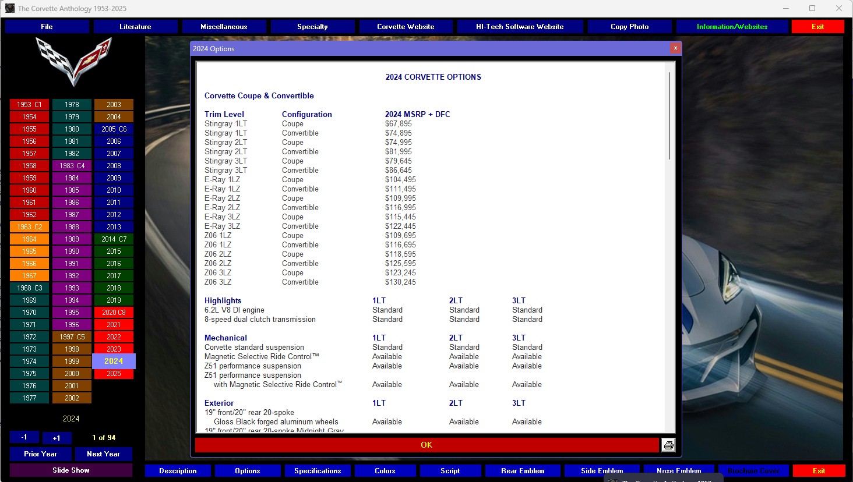853x482 pixels.
Task: Select model year 1972
Action: (29, 337)
